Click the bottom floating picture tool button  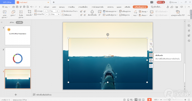point(151,66)
